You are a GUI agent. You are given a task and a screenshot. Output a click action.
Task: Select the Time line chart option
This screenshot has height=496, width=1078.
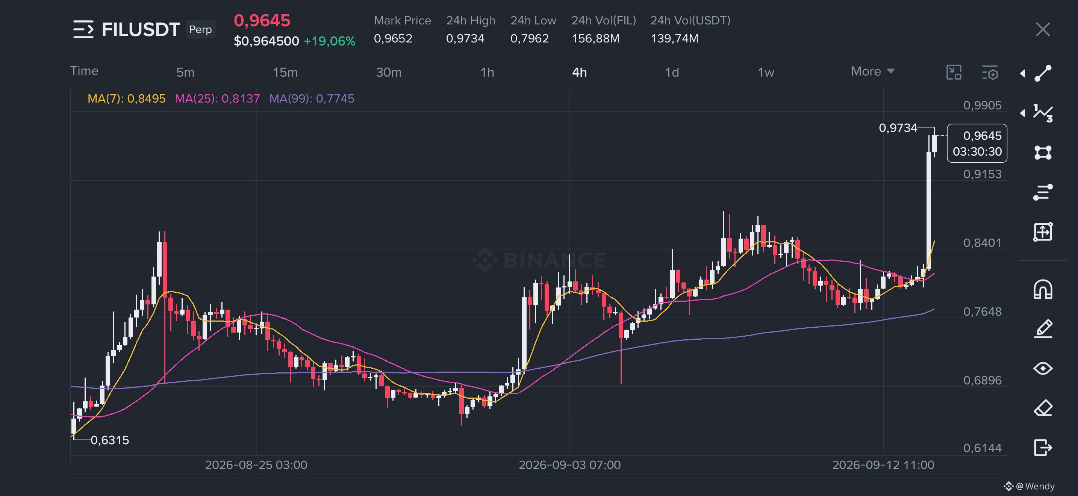point(84,71)
